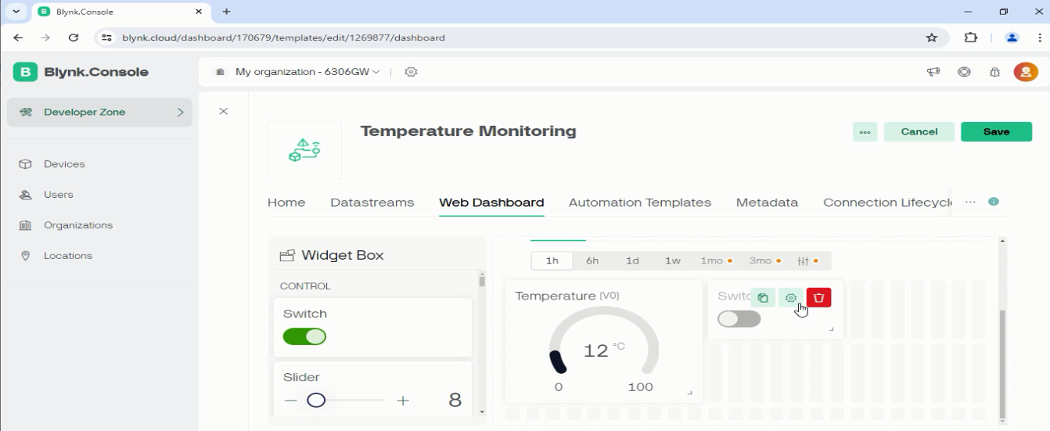
Task: Click the Save button
Action: tap(996, 132)
